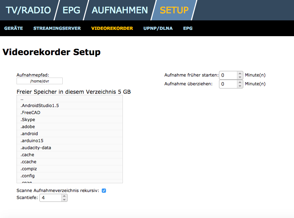Decrease Aufnahme überziehen minutes
Image resolution: width=294 pixels, height=218 pixels.
click(240, 85)
